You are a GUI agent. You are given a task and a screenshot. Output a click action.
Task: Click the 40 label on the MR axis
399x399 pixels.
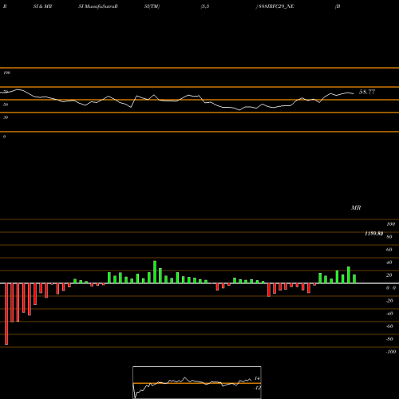[x=389, y=263]
